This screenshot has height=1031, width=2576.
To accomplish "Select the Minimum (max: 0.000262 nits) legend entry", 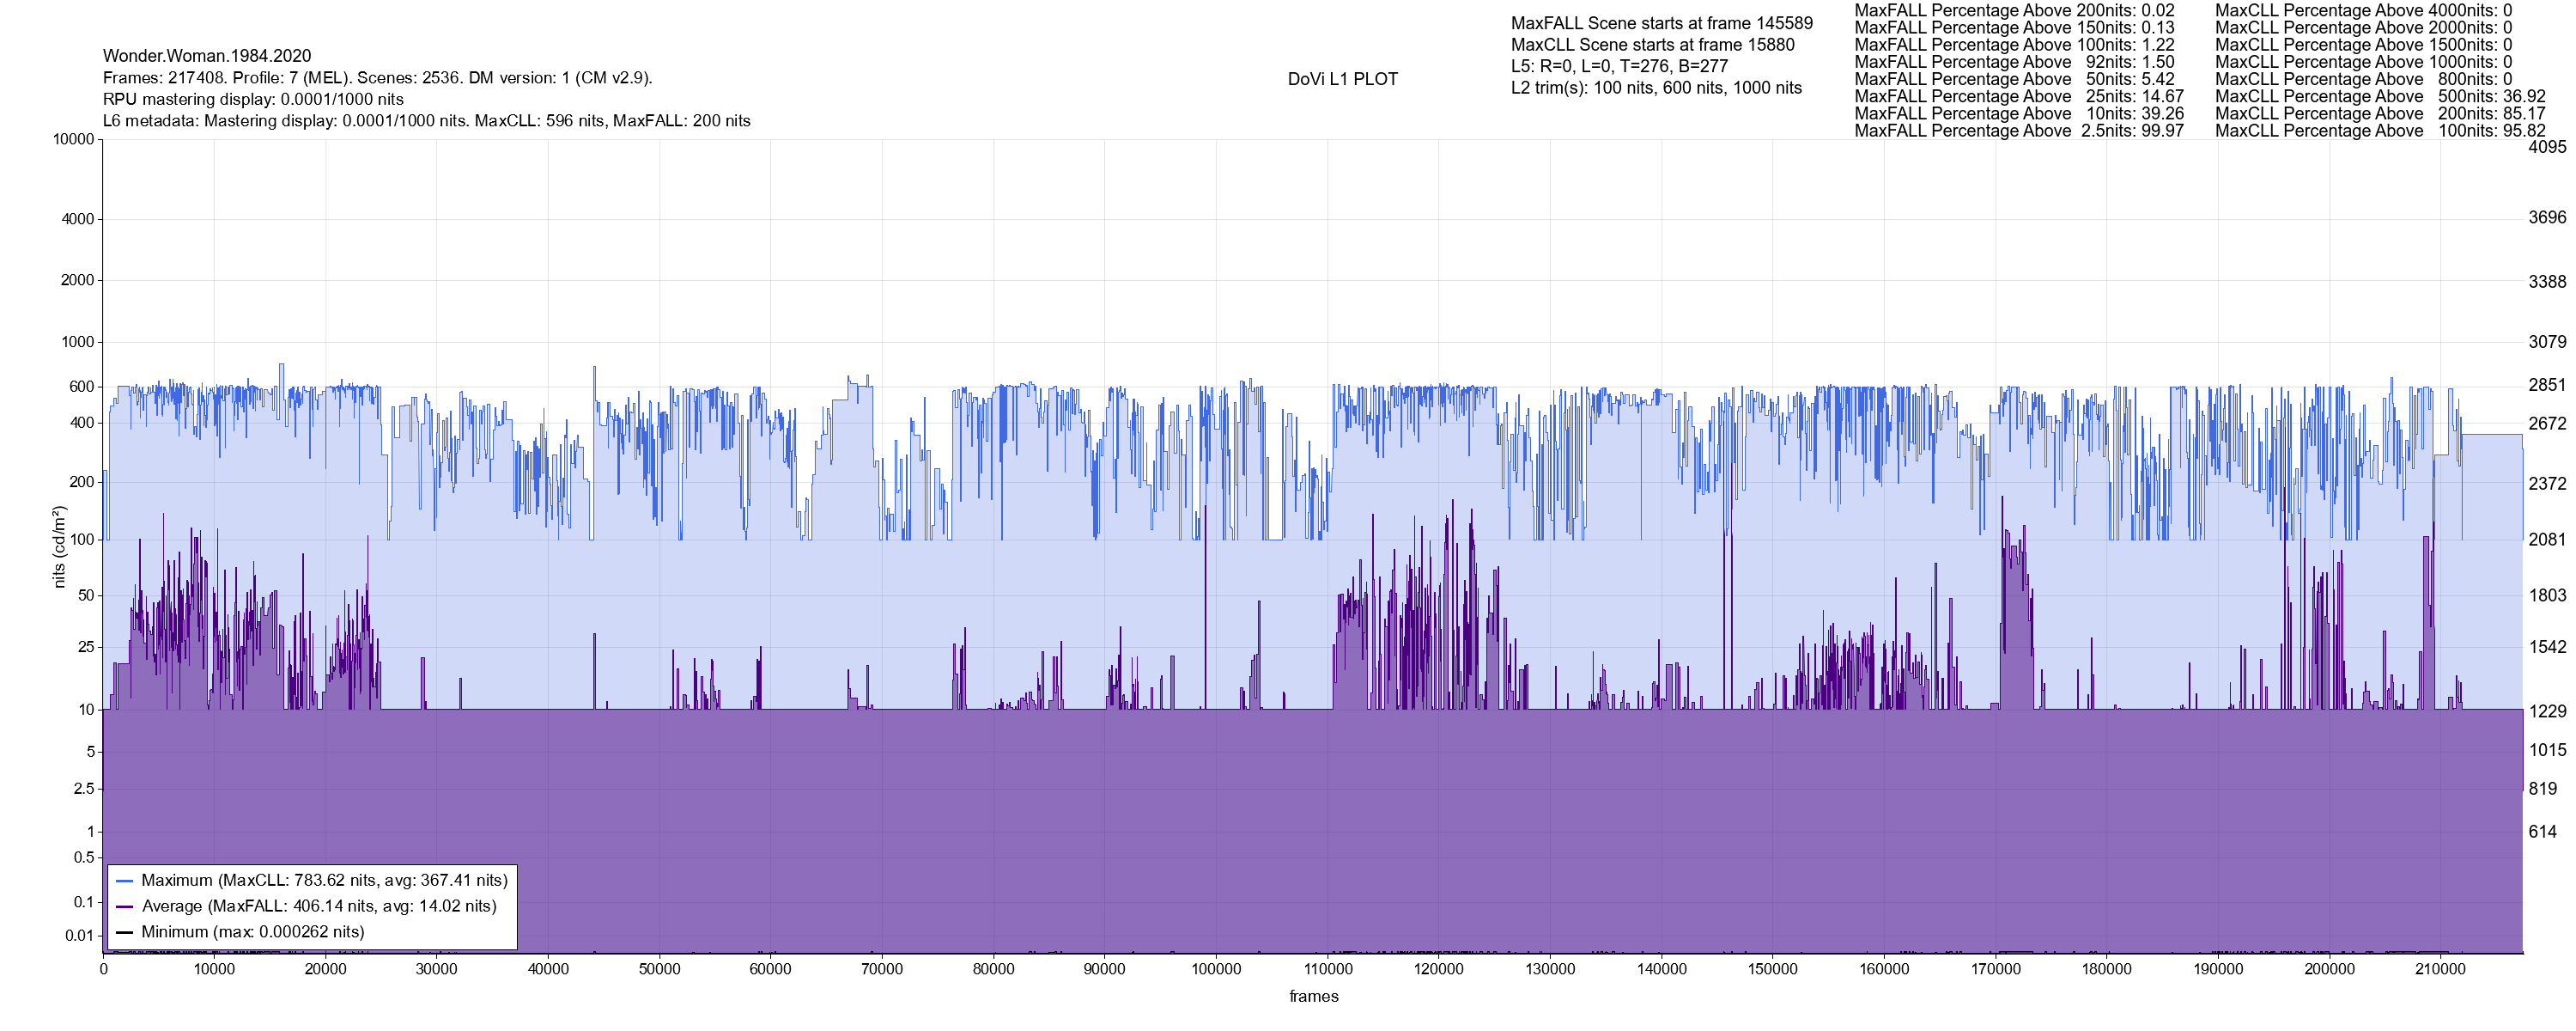I will click(x=252, y=932).
